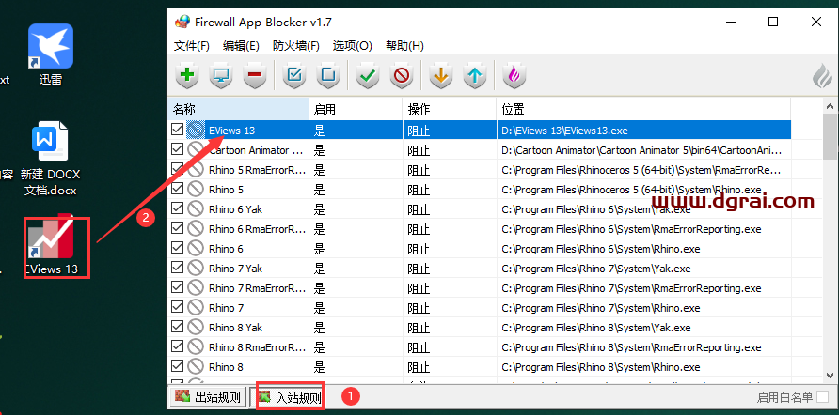Sort by the 名称 column header
The height and width of the screenshot is (415, 839).
[x=238, y=109]
